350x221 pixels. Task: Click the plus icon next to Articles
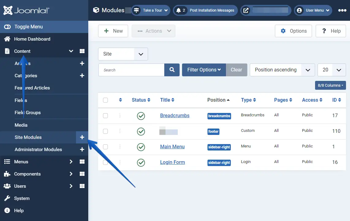82,63
